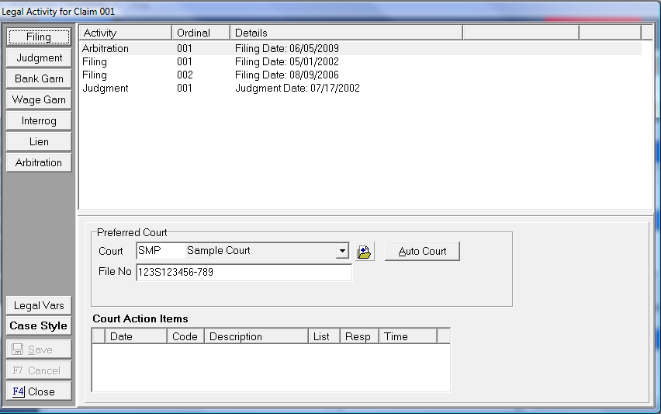661x414 pixels.
Task: Click the Description column header in Court Action Items
Action: point(255,336)
